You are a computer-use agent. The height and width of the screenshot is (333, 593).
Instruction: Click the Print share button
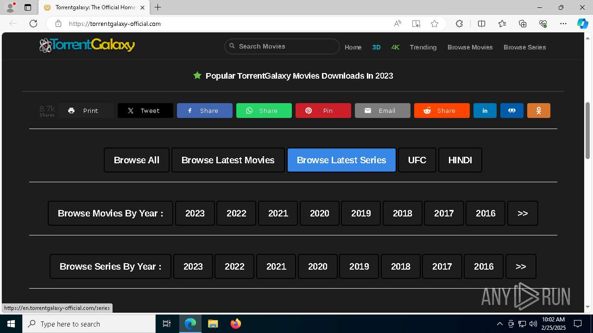[x=86, y=111]
